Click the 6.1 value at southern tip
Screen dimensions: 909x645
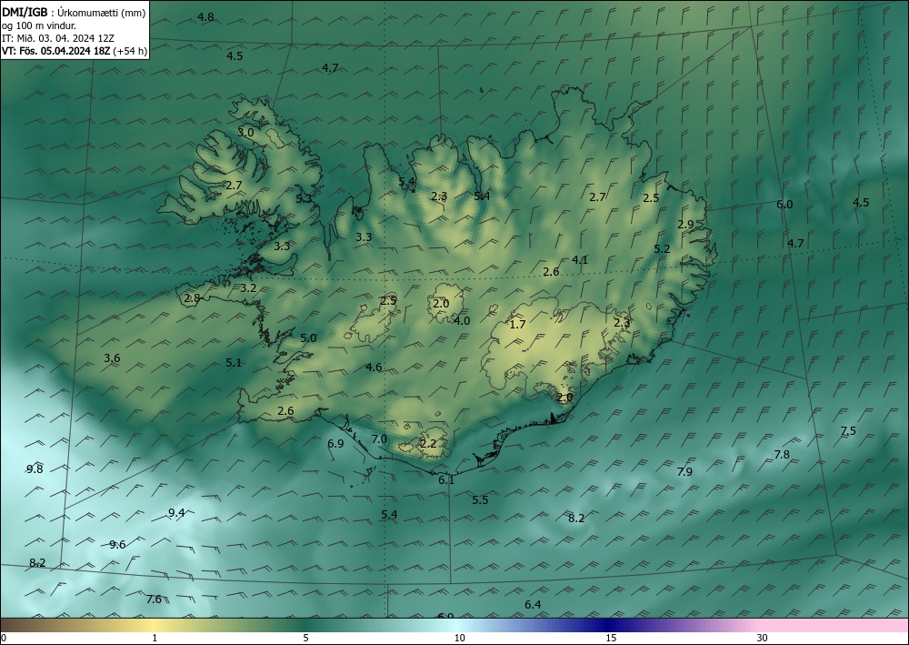[446, 480]
